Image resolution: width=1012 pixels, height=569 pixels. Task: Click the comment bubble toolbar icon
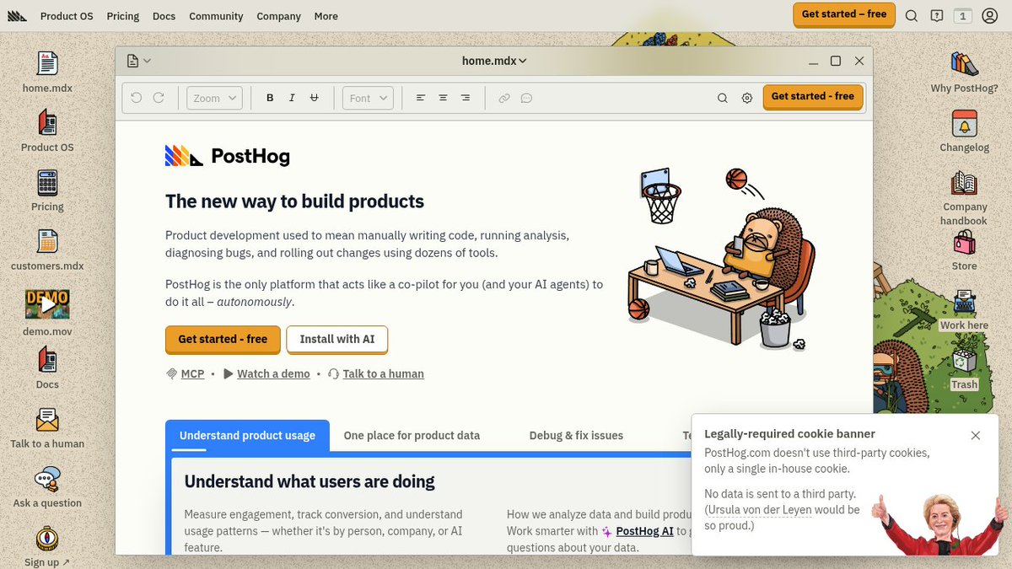pos(526,98)
